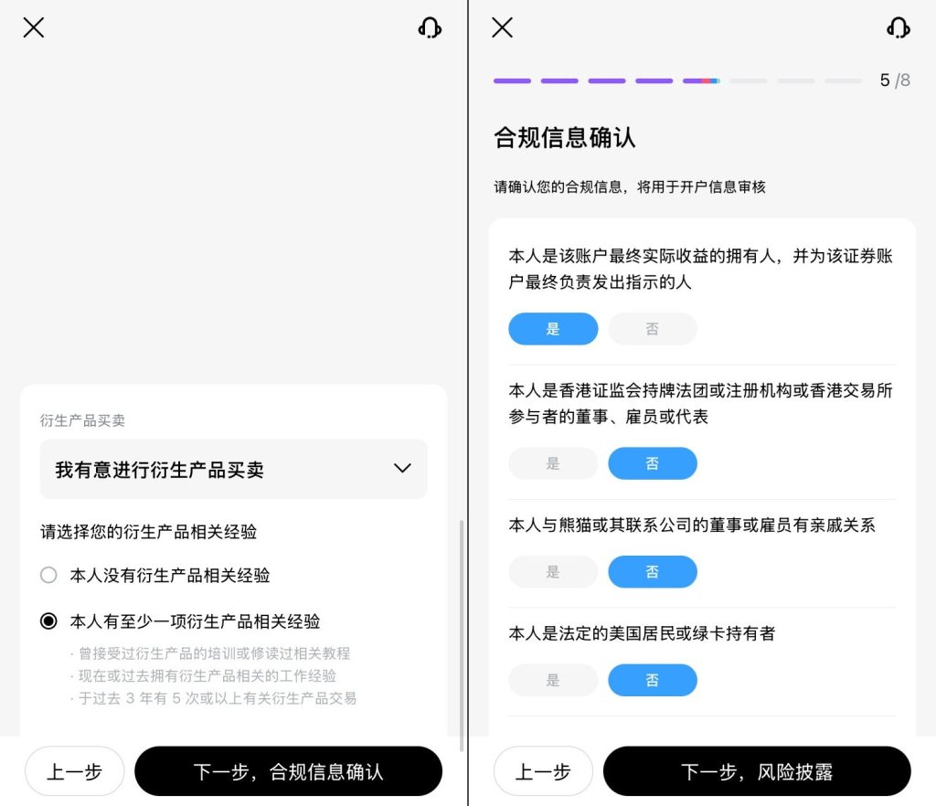Choose 是 for 美国居民或绿卡持有者 statement
Screen dimensions: 936x806
[553, 680]
